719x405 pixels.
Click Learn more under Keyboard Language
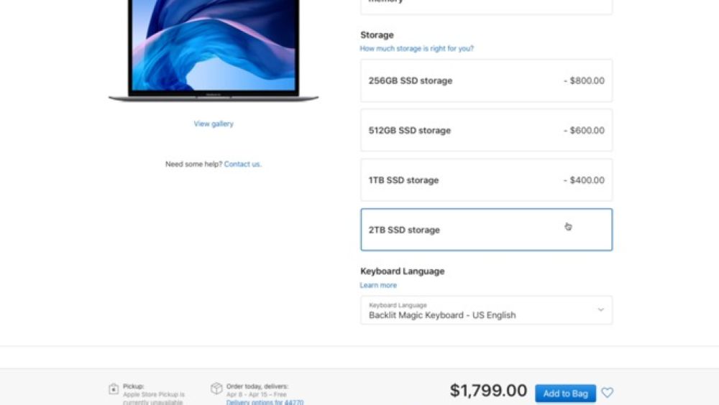pos(378,285)
